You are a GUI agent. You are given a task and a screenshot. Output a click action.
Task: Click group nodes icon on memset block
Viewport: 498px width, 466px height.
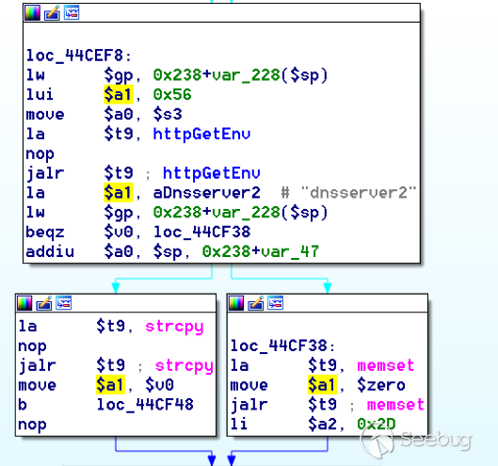(275, 303)
